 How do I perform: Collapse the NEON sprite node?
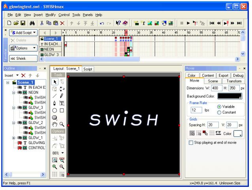click(14, 93)
